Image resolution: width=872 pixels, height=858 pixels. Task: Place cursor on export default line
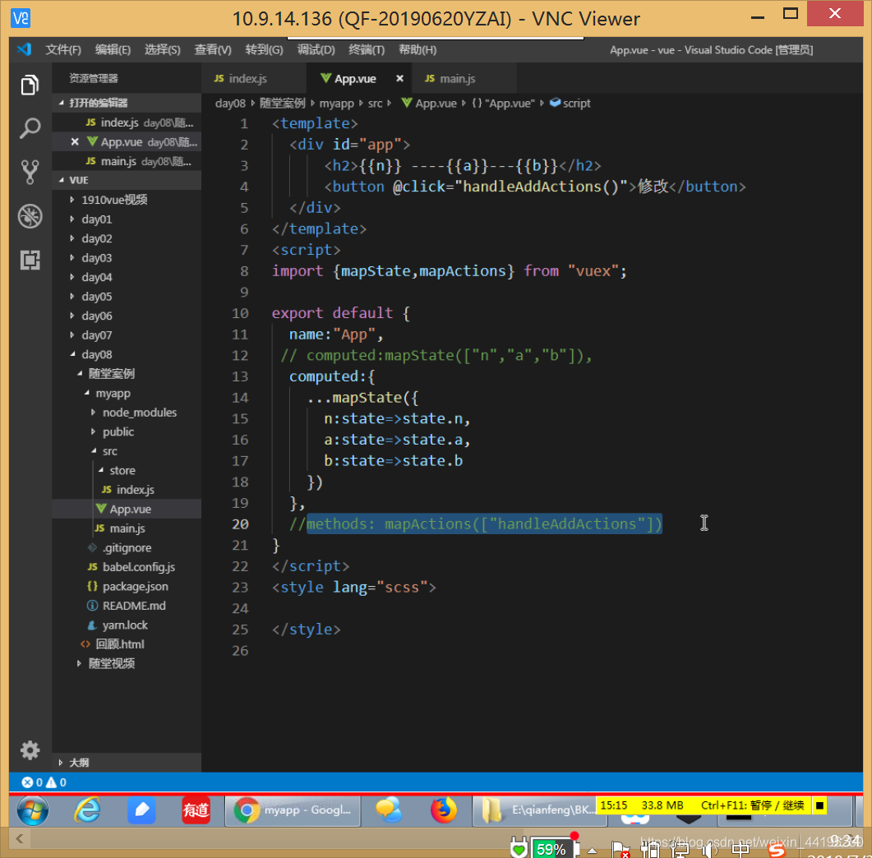tap(340, 313)
